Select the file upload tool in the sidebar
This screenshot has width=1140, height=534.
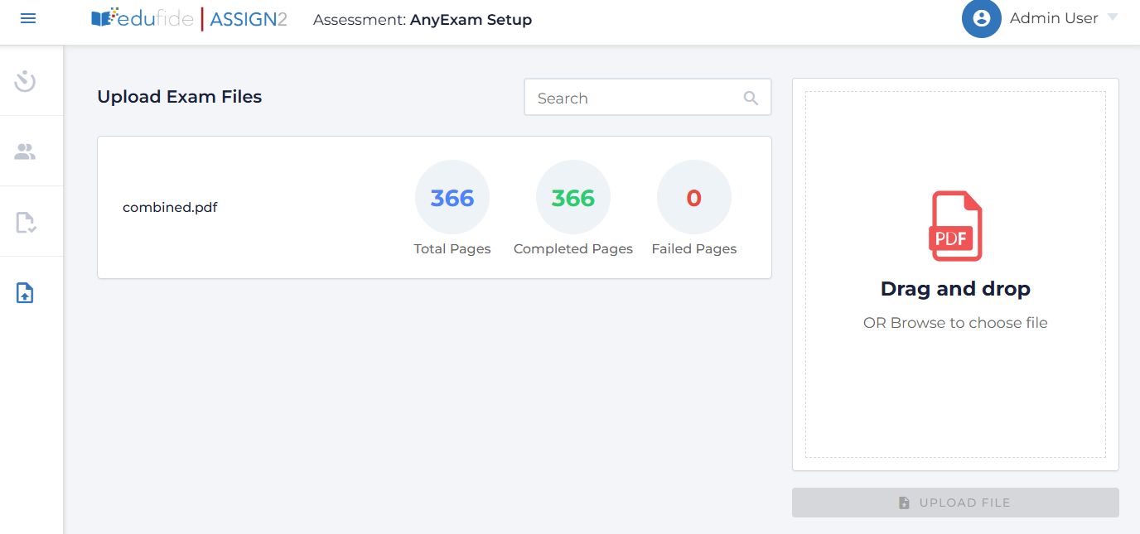(x=24, y=292)
